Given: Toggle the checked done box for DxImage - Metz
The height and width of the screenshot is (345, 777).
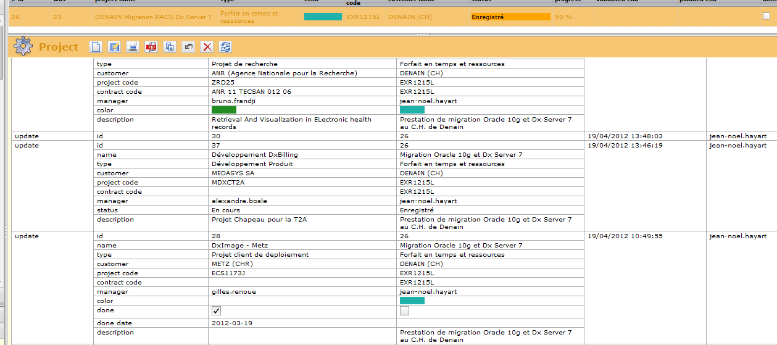Looking at the screenshot, I should 216,311.
